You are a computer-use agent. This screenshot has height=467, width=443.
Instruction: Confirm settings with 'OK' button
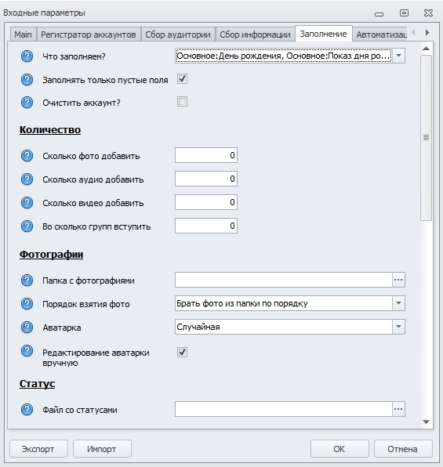point(340,449)
